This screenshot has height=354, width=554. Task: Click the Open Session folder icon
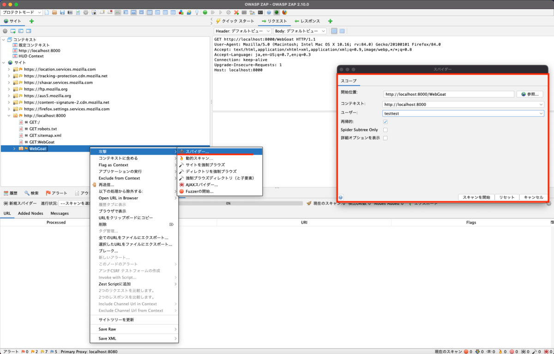pos(54,12)
